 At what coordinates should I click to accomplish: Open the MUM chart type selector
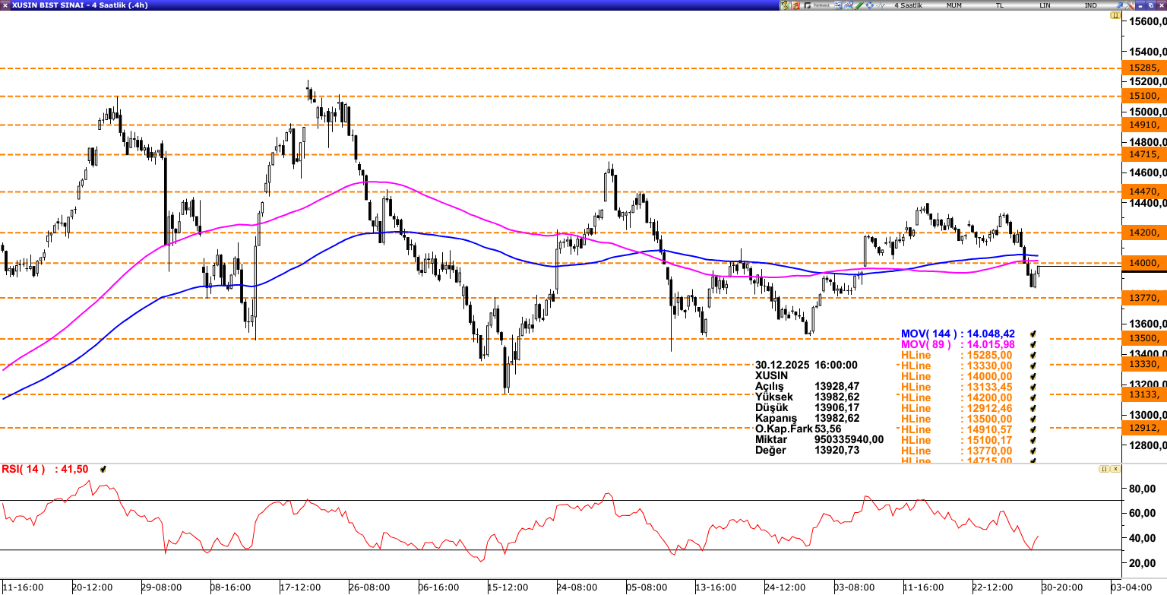click(x=954, y=5)
